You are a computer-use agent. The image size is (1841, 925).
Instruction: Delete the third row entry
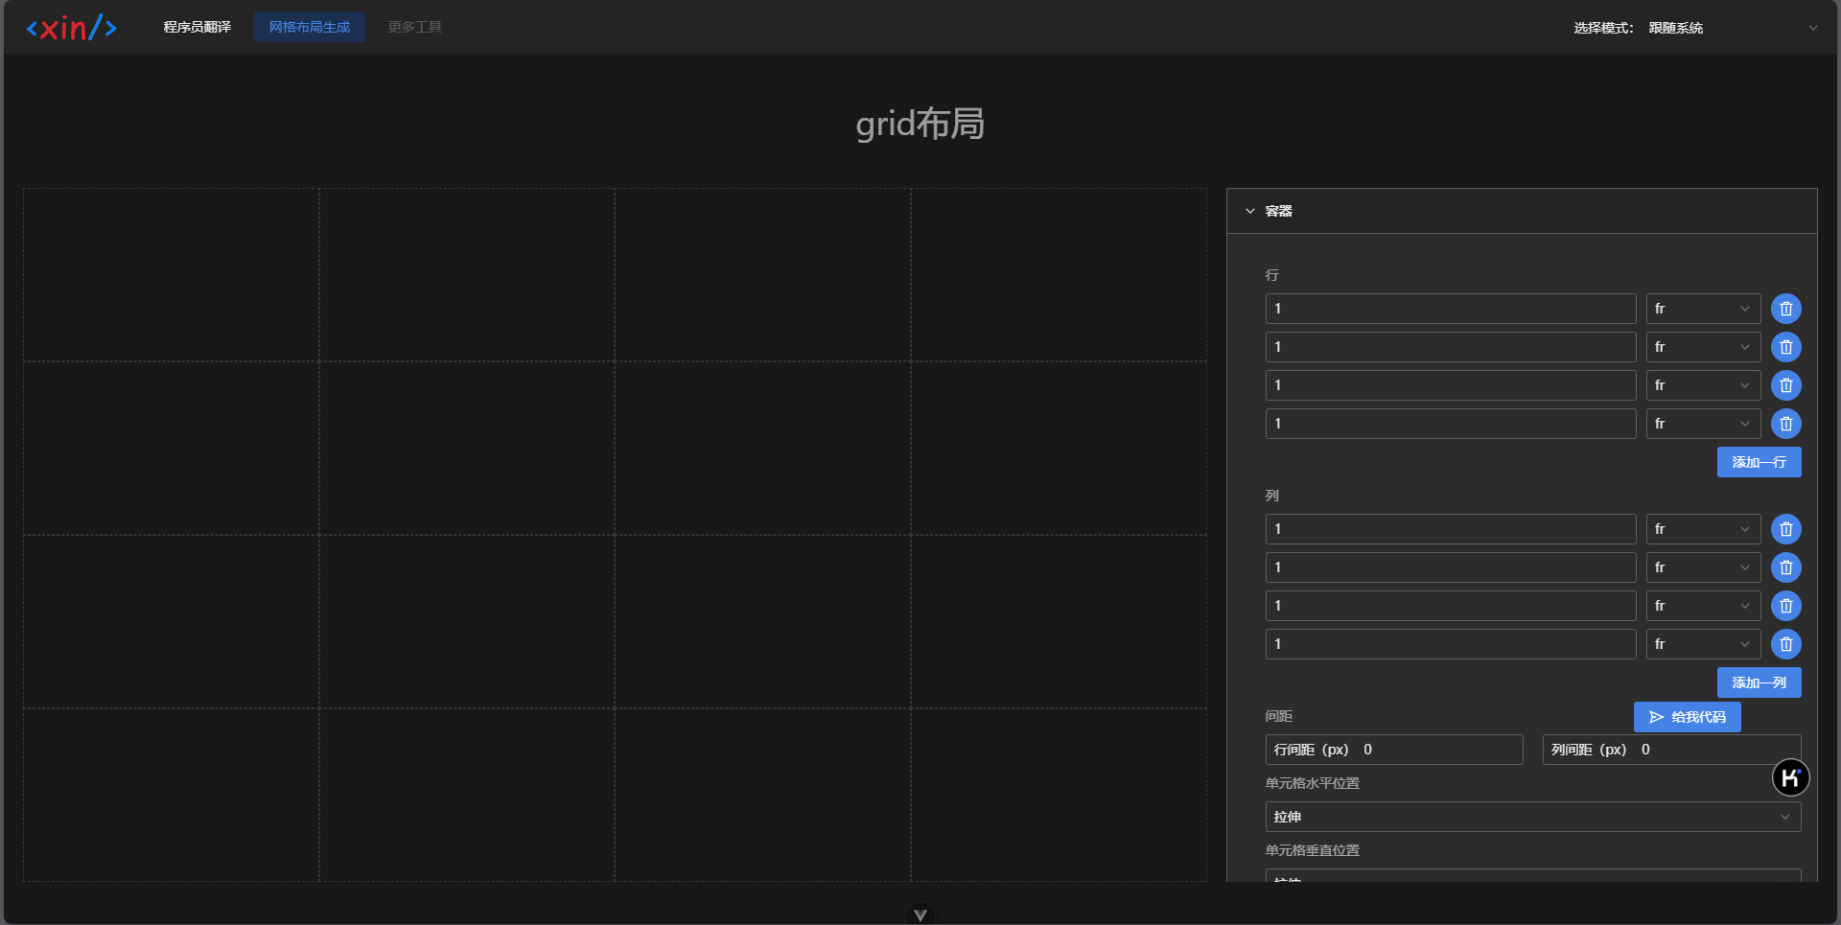1785,385
